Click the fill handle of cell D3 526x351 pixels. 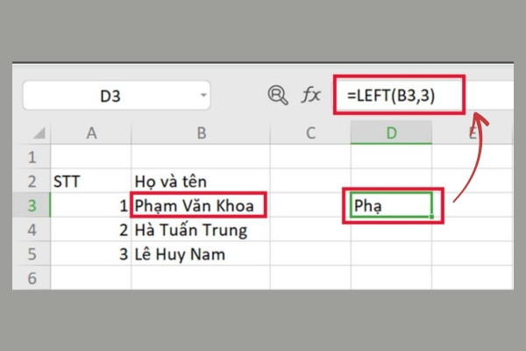pyautogui.click(x=431, y=217)
